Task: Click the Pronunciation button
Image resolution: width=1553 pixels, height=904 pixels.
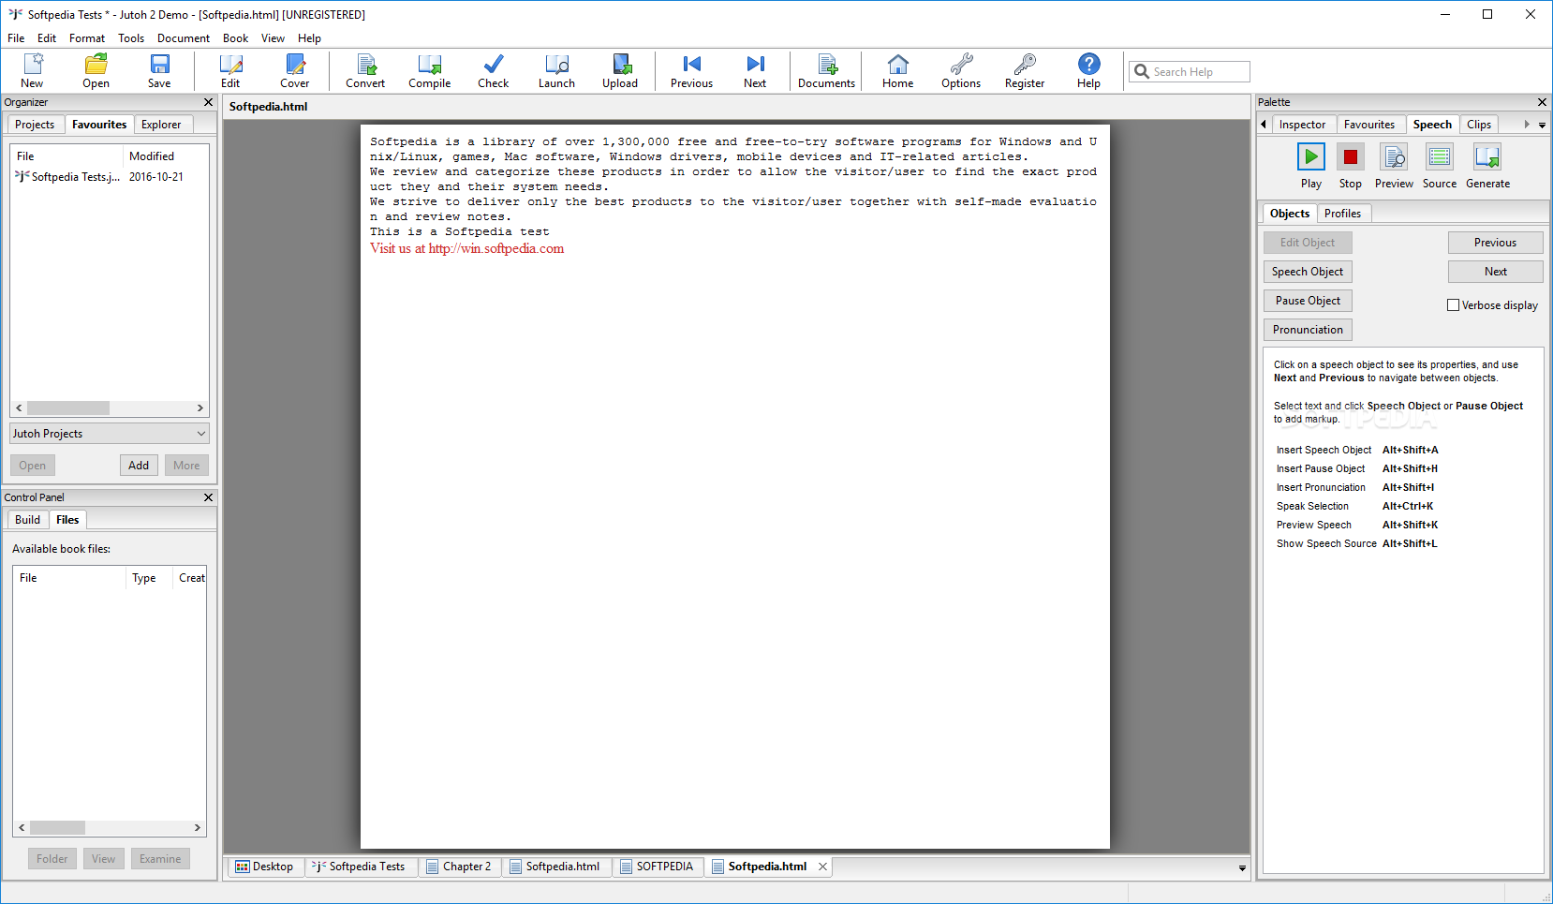Action: (1308, 330)
